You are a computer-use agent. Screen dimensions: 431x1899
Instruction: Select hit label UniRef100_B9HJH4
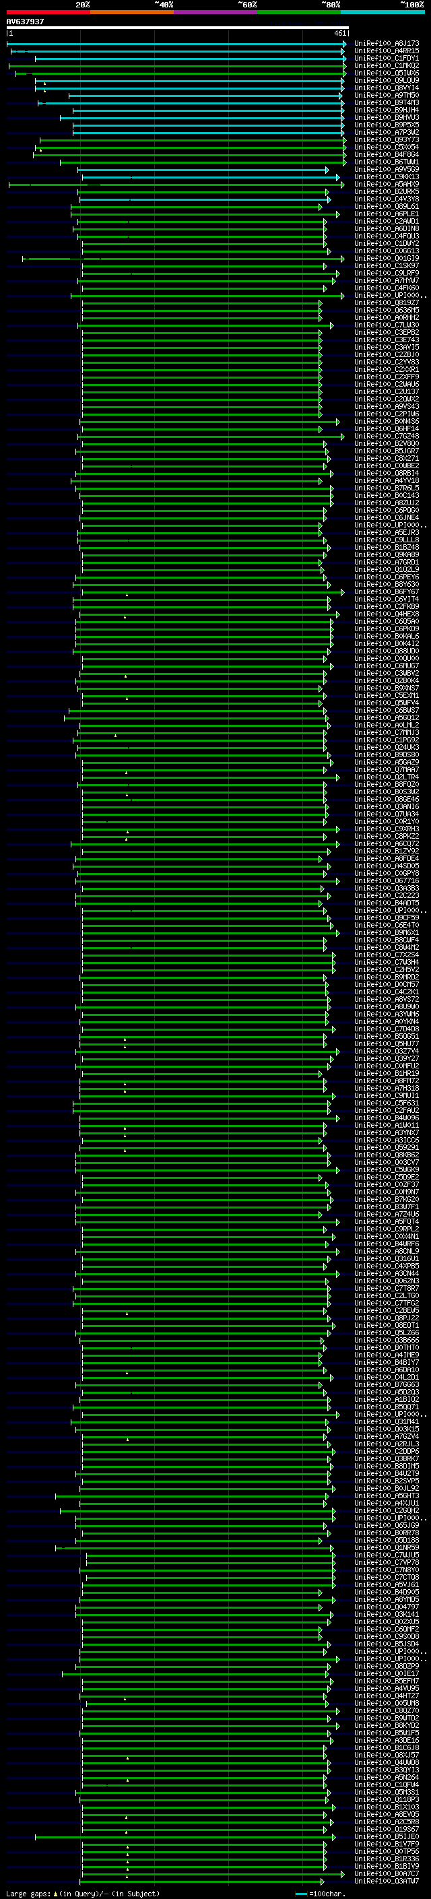(x=387, y=110)
